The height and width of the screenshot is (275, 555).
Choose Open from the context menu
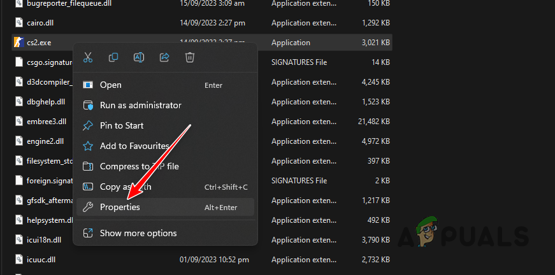click(165, 85)
